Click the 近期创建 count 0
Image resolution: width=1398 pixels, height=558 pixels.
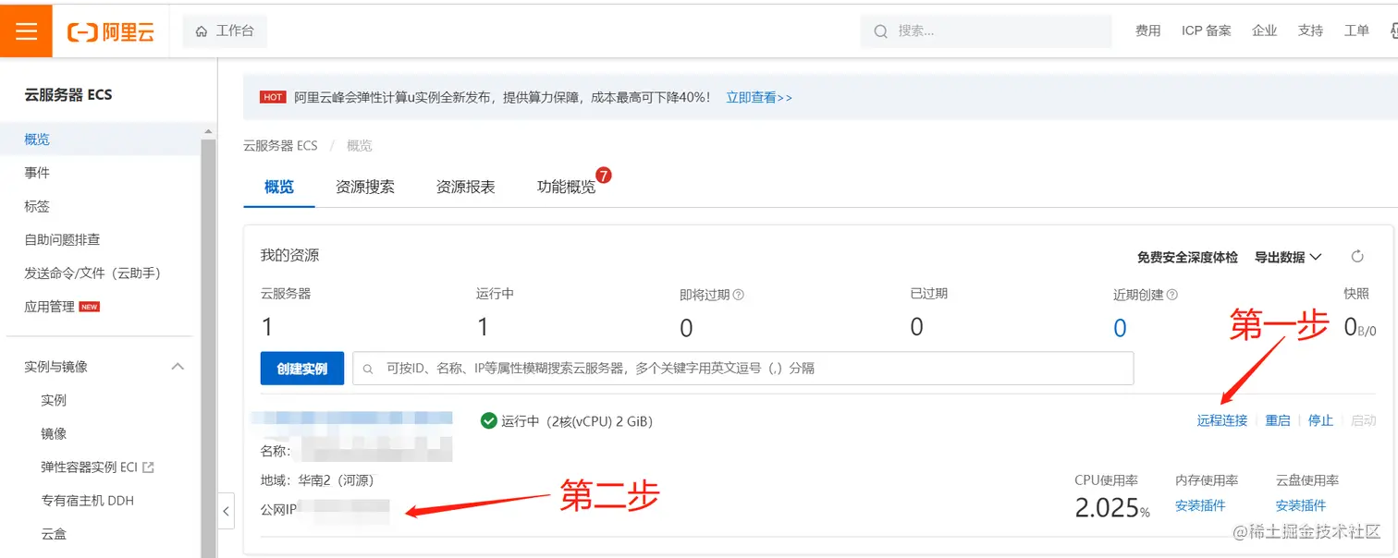point(1120,328)
